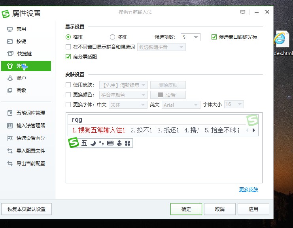Click the Sogou S logo on the status bar preview
293x228 pixels.
[x=74, y=143]
